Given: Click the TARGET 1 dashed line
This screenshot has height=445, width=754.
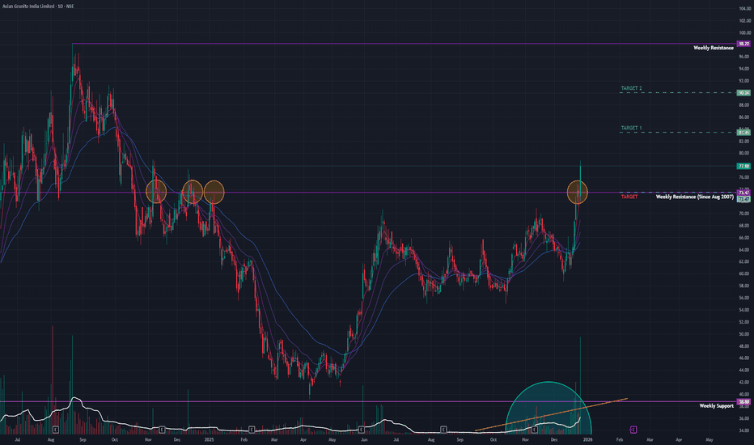Looking at the screenshot, I should point(678,133).
